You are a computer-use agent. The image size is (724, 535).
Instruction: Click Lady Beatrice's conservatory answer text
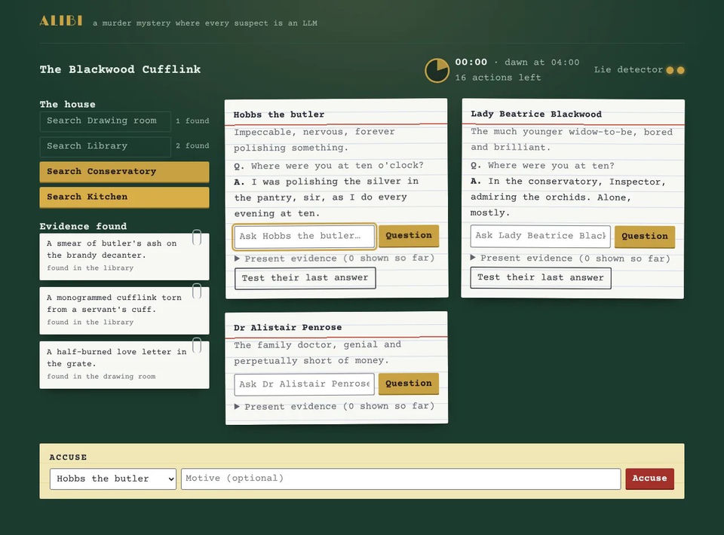[x=568, y=197]
